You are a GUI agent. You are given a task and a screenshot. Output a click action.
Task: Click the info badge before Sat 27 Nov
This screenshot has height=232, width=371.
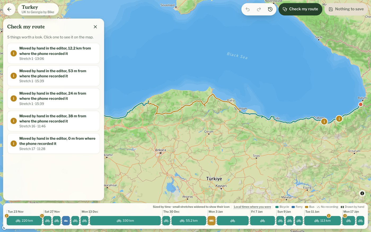click(x=42, y=216)
